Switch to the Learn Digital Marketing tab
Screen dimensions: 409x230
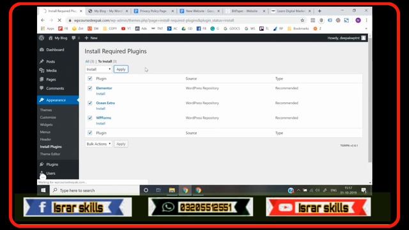[x=291, y=11]
